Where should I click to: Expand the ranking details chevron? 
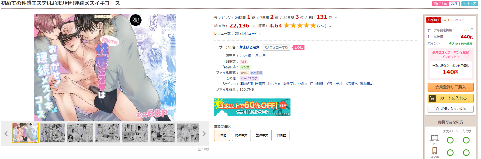(336, 18)
